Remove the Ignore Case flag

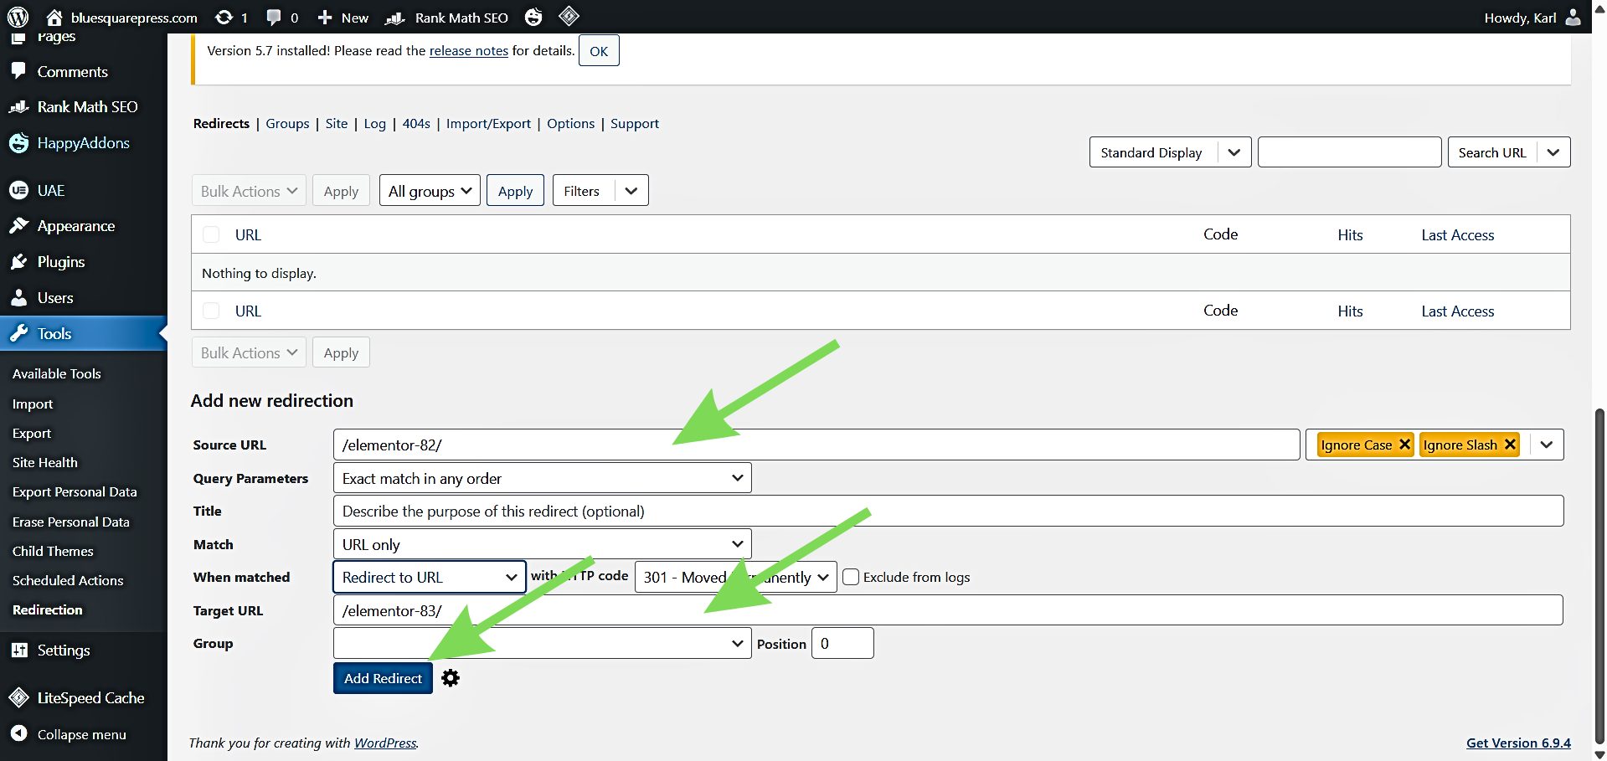pyautogui.click(x=1404, y=445)
